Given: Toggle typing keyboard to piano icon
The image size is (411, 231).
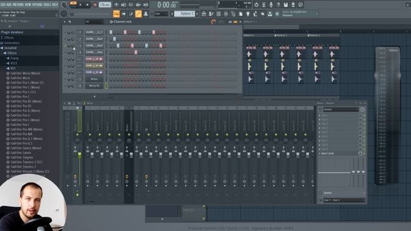Looking at the screenshot, I should click(116, 14).
